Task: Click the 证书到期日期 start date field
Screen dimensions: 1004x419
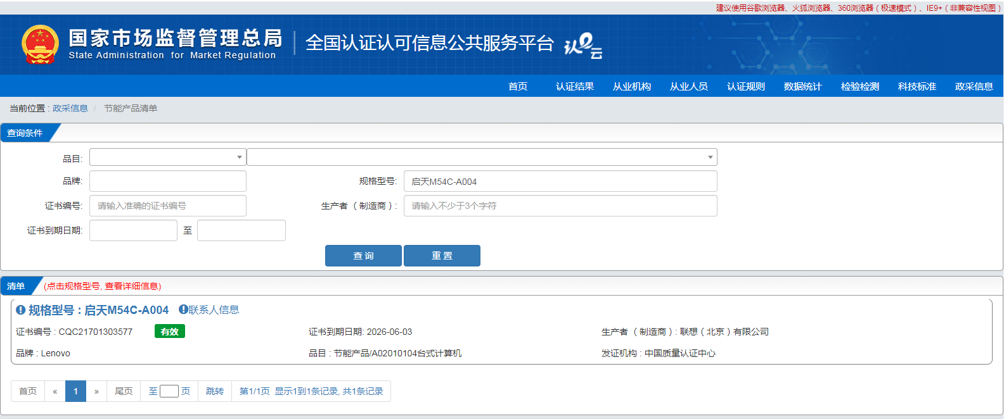Action: click(133, 230)
